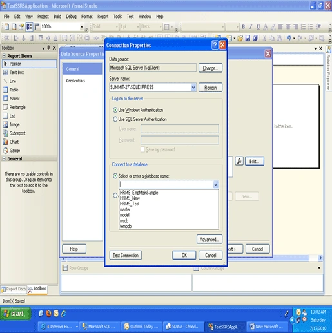
Task: Open the grouping pane options dropdown arrow
Action: 319,268
